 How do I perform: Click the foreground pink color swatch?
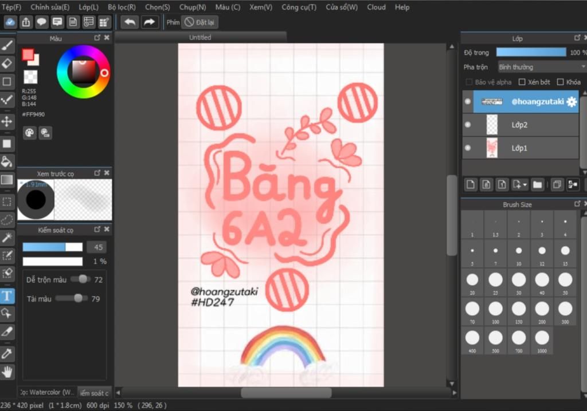tap(28, 54)
